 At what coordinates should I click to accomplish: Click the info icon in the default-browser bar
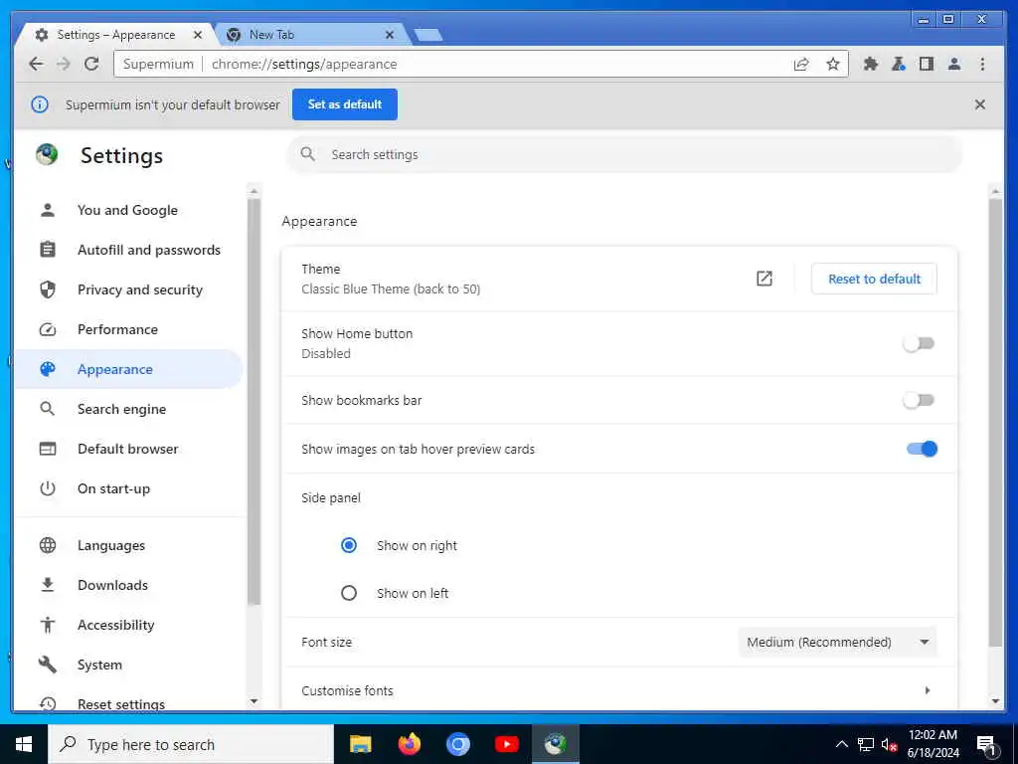[40, 104]
